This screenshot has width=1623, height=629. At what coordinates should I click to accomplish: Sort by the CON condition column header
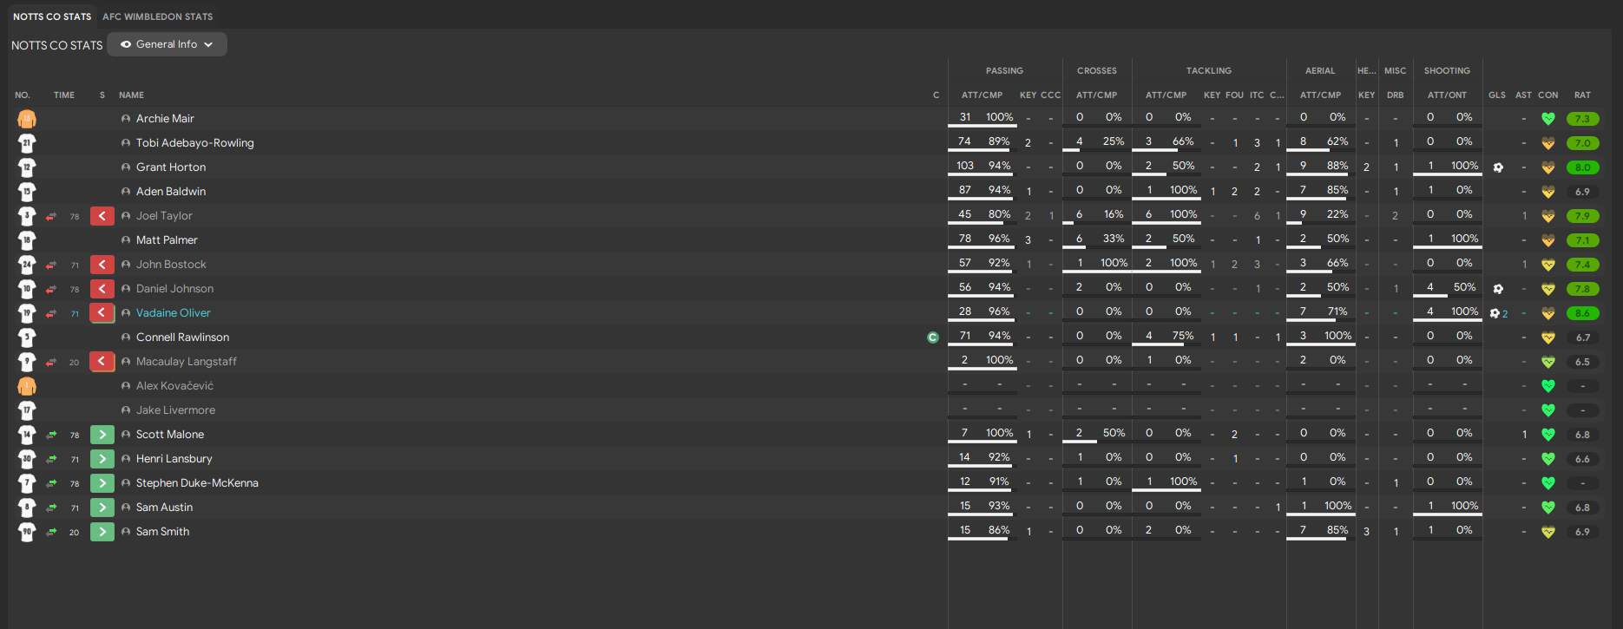click(1548, 95)
